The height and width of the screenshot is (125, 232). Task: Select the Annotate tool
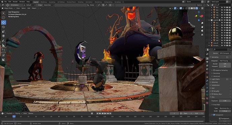pos(3,41)
